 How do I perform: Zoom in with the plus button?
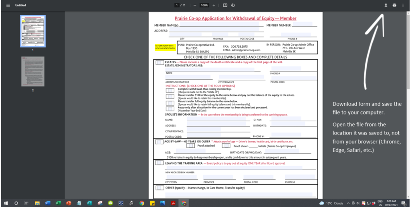click(214, 5)
